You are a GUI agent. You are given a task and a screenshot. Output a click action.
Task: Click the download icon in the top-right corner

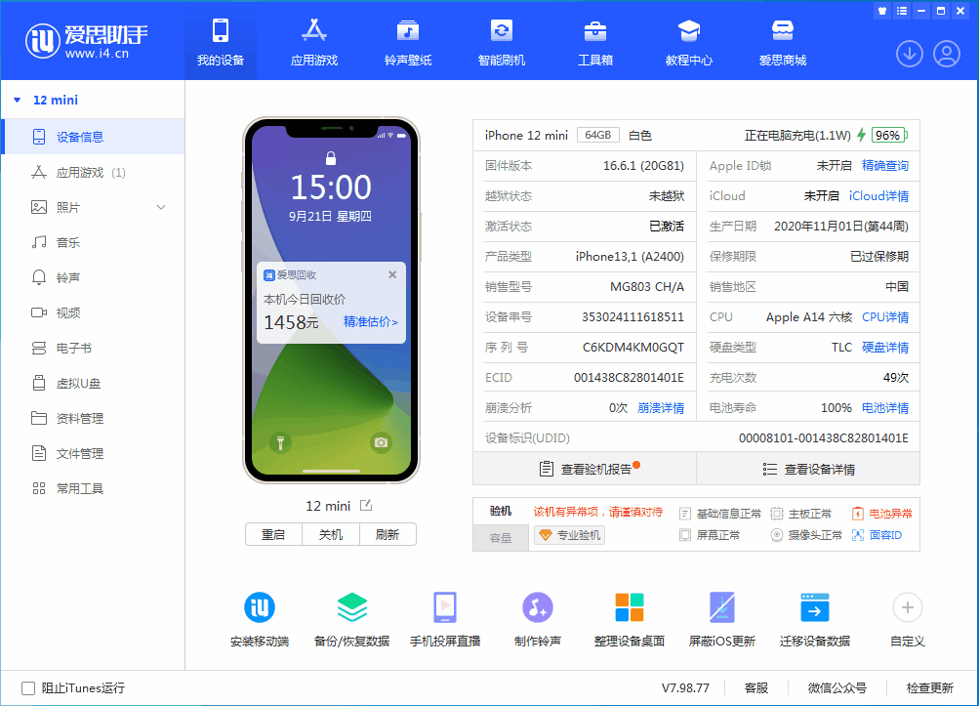[x=909, y=54]
